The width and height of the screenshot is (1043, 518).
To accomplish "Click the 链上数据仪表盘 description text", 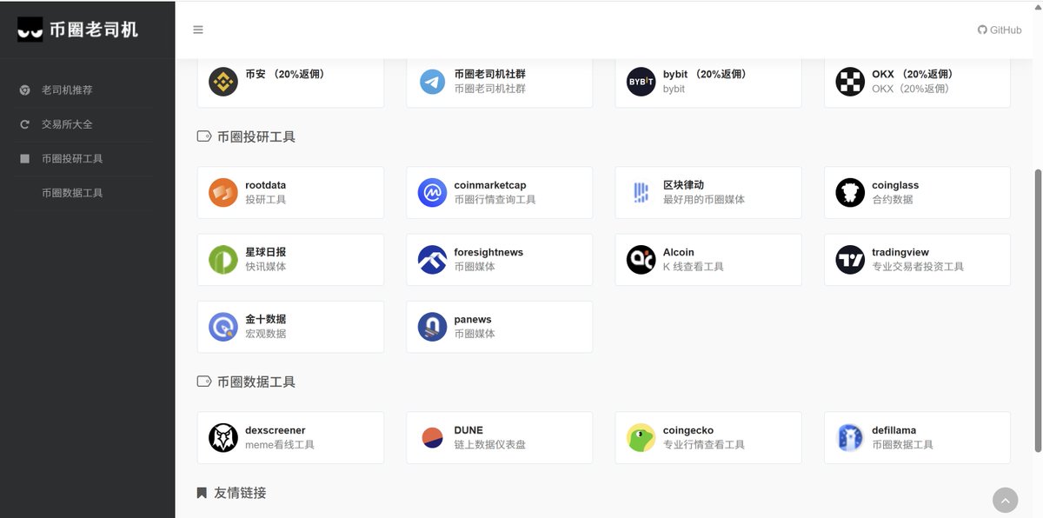I will click(489, 445).
